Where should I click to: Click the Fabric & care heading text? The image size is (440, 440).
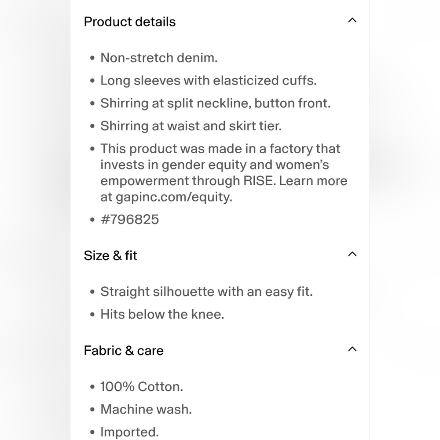coord(124,351)
